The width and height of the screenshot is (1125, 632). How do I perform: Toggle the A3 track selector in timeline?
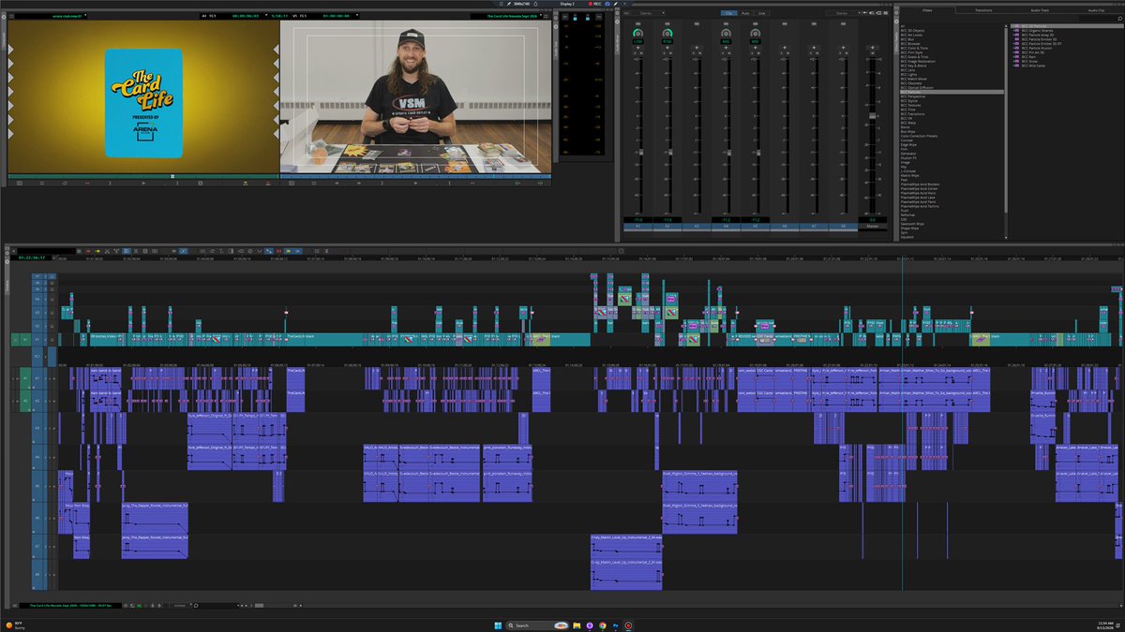pos(37,428)
